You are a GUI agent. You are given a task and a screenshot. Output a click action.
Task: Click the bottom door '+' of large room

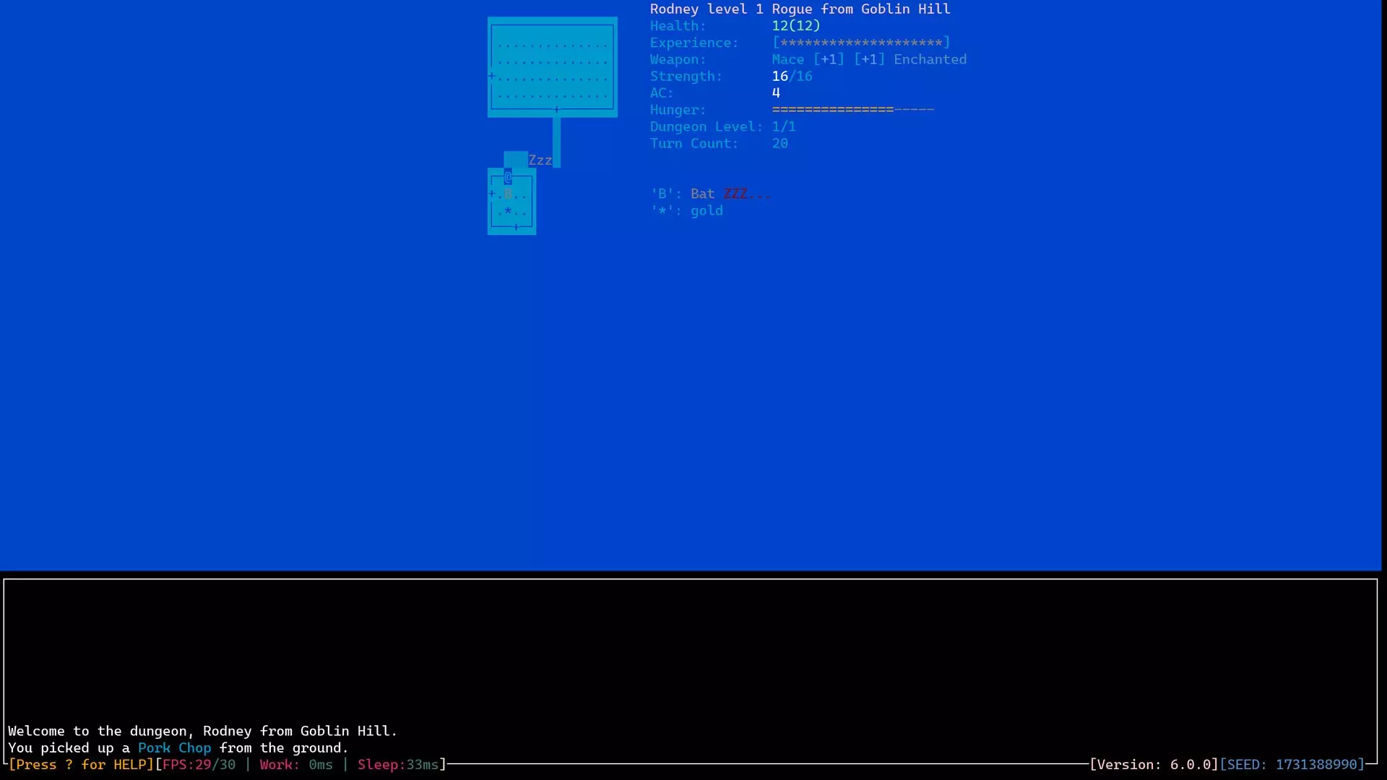pos(556,110)
